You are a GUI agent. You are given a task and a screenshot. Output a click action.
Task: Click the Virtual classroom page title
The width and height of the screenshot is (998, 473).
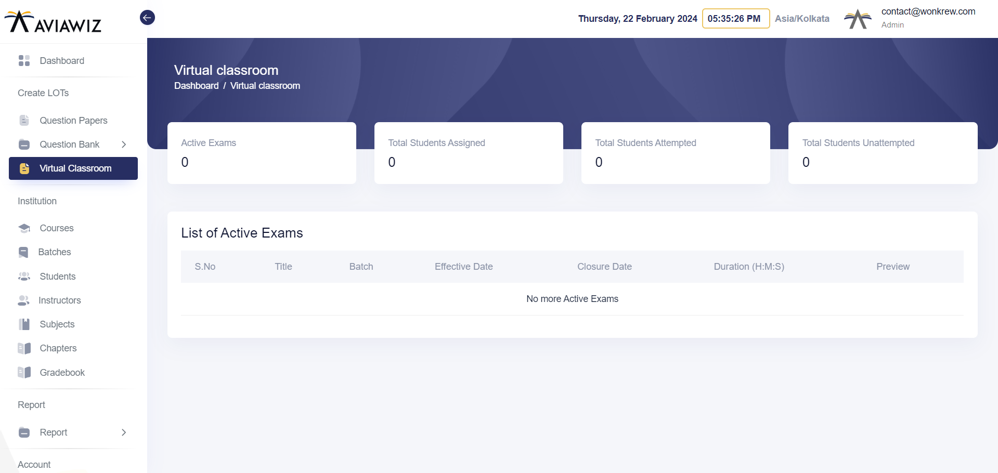pos(226,70)
